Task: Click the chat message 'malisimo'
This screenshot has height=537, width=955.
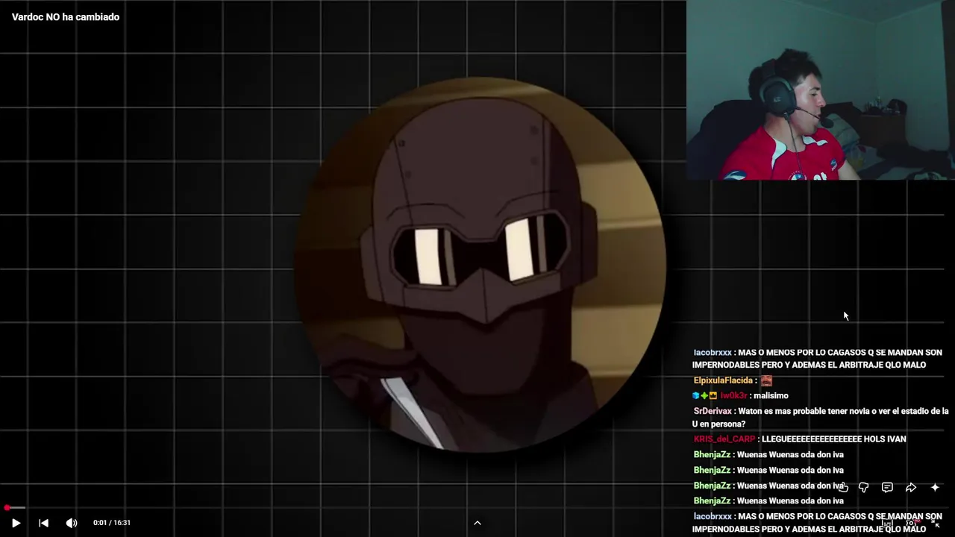Action: tap(771, 396)
